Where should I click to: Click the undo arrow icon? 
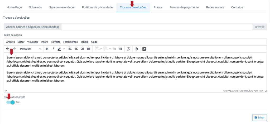(8, 49)
